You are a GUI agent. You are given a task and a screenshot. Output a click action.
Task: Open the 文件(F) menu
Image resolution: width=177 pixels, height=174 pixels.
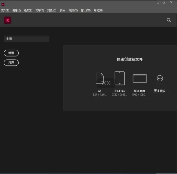[5, 11]
